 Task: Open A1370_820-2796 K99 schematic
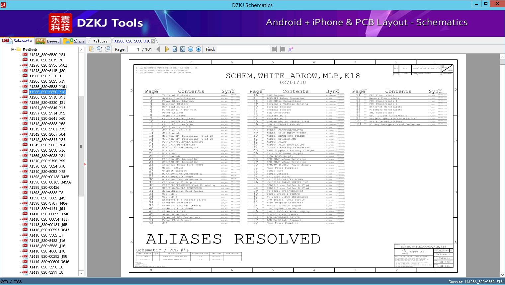(47, 161)
